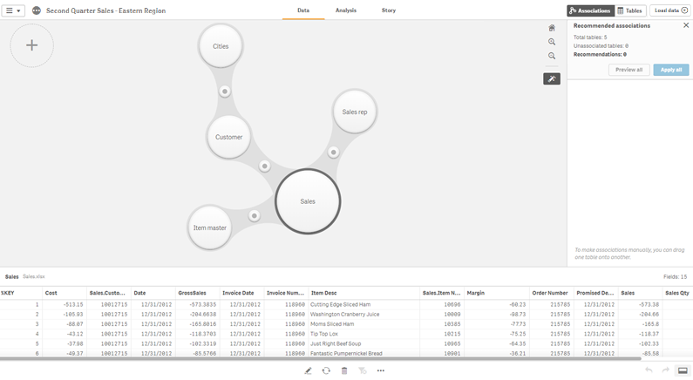Click the zoom out magnifier icon
The width and height of the screenshot is (693, 380).
tap(552, 56)
